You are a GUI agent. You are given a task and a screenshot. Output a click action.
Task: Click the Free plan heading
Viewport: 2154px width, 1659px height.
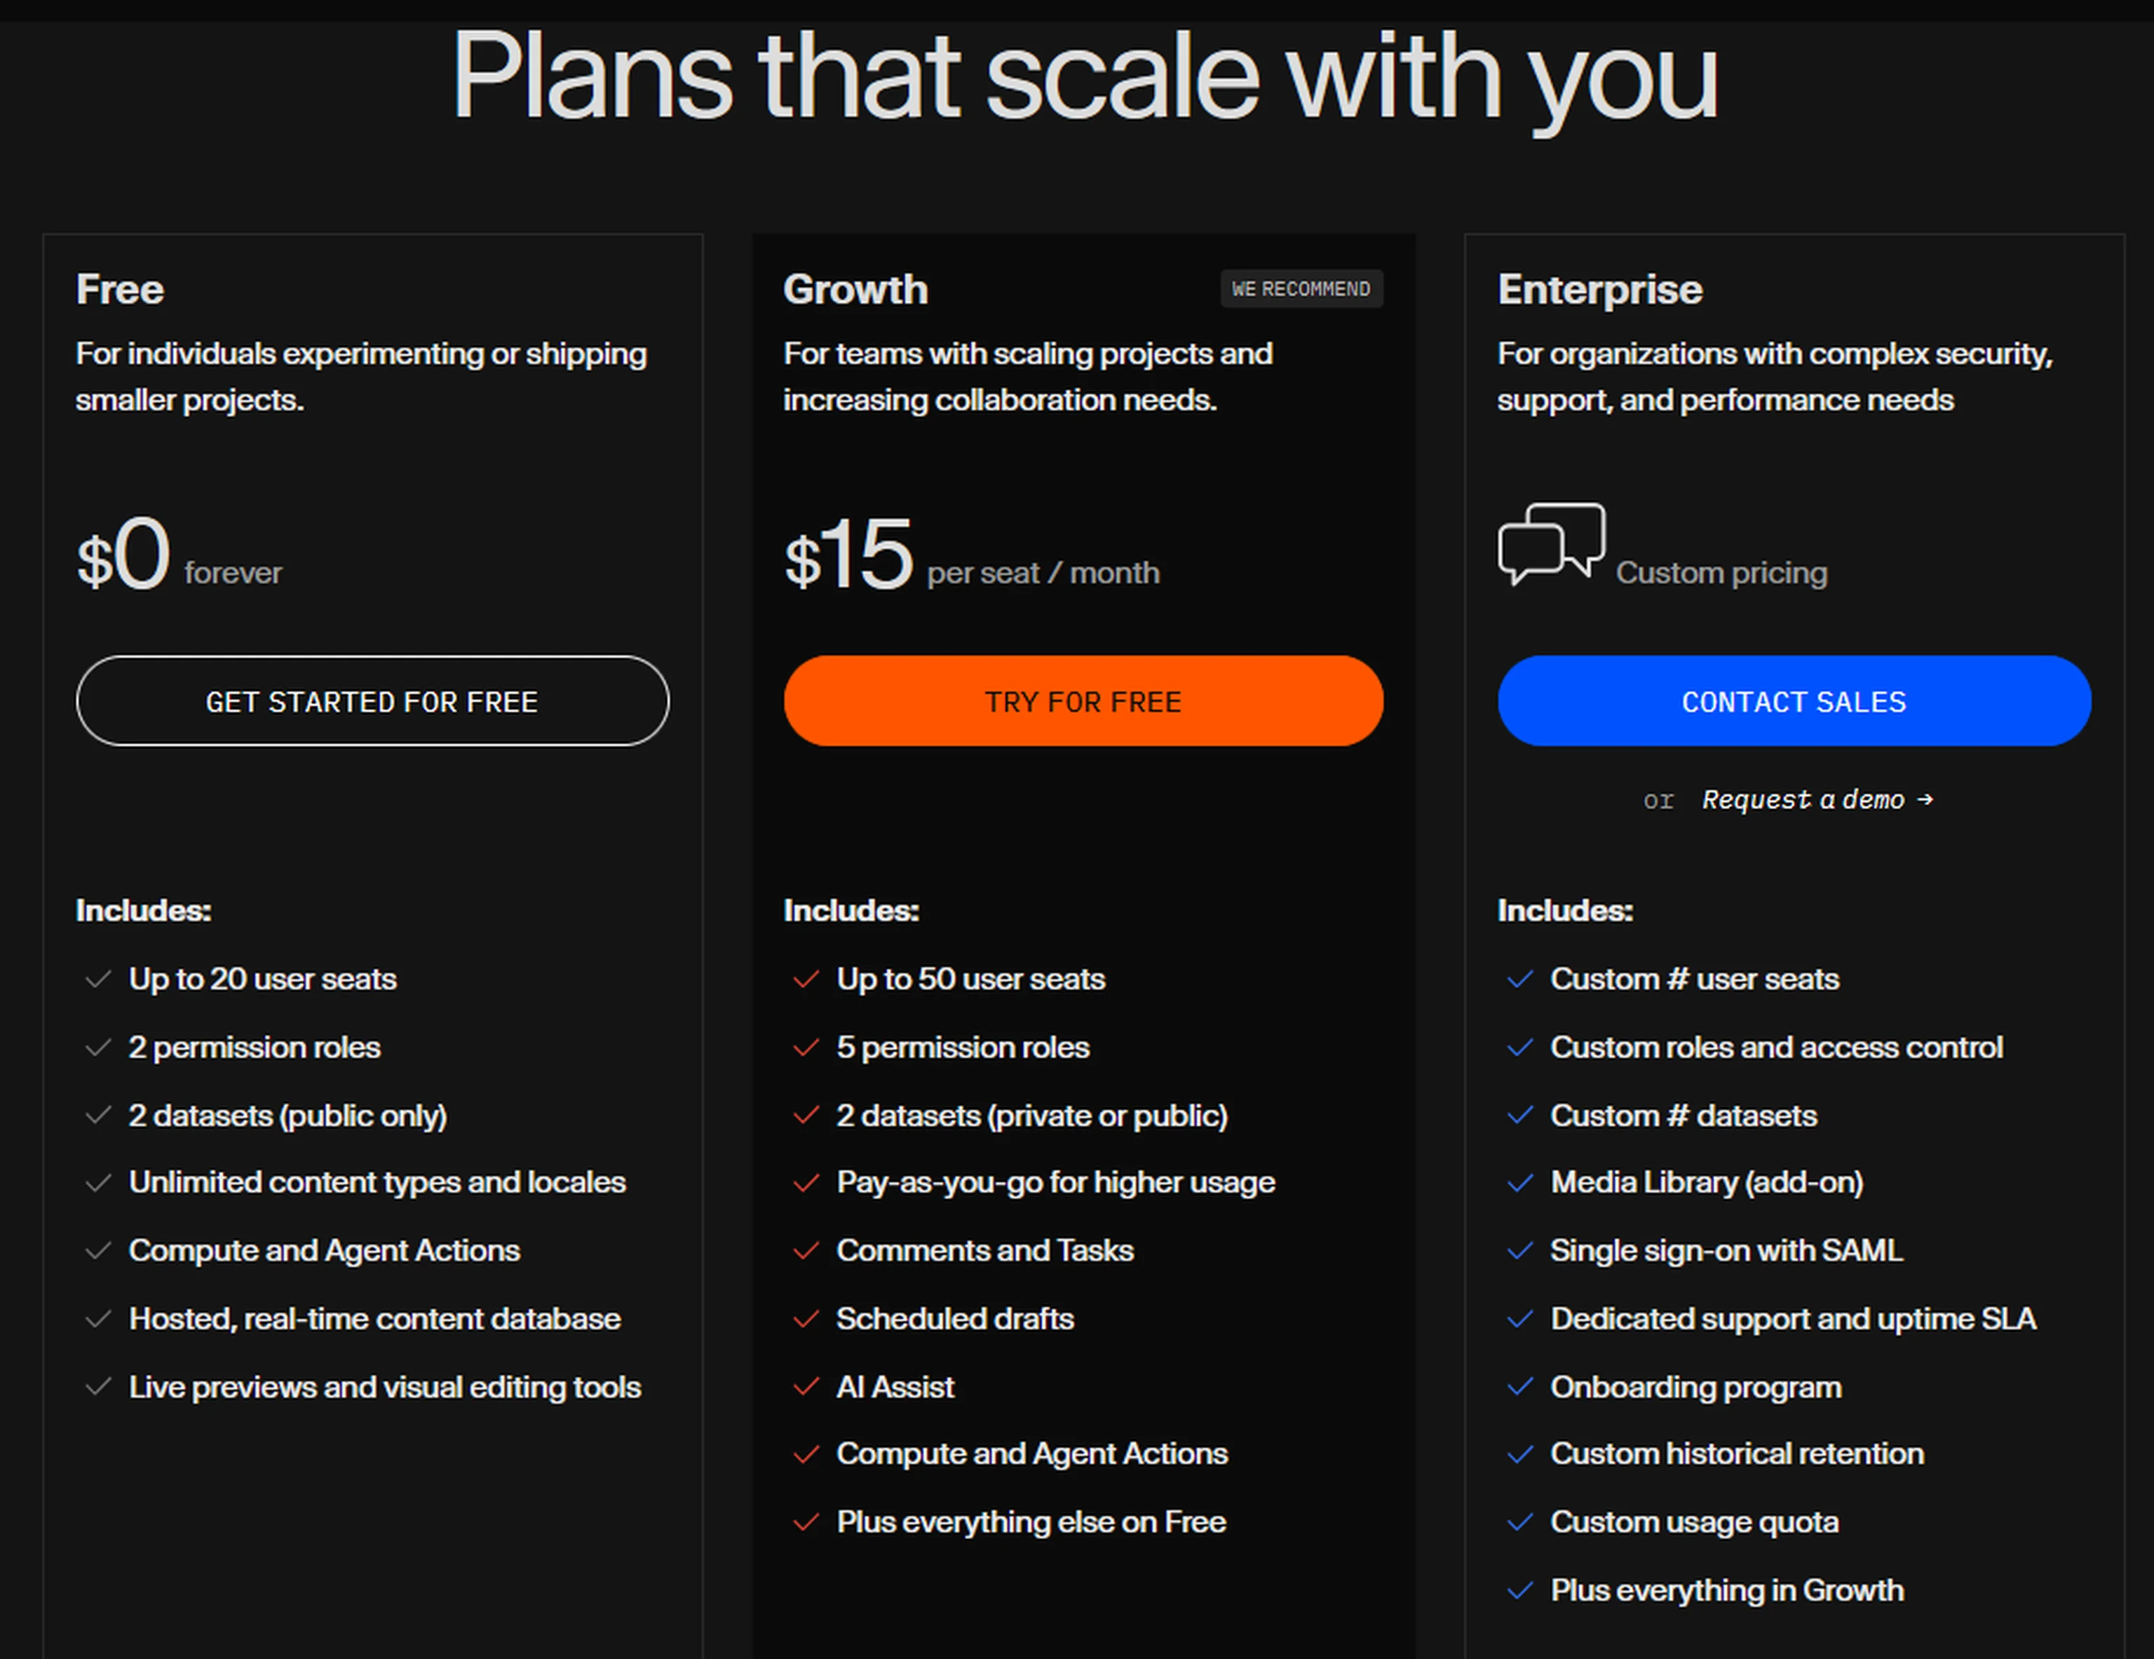(121, 290)
